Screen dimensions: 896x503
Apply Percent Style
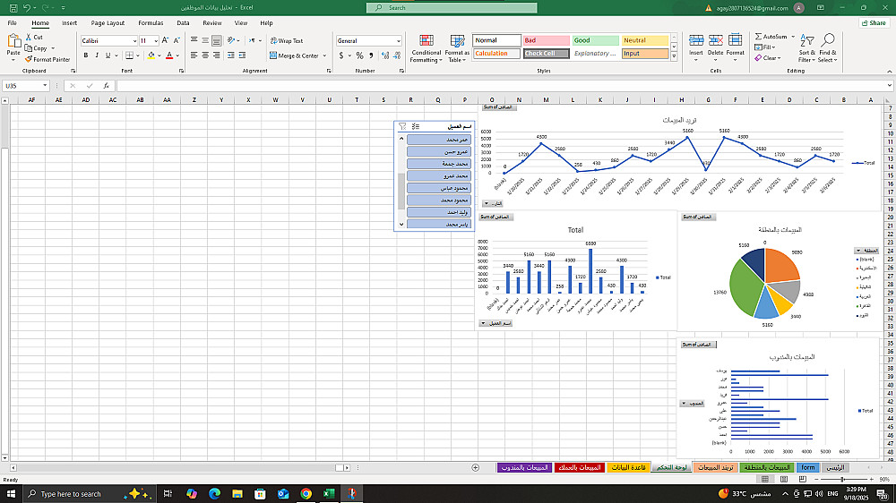pyautogui.click(x=359, y=56)
